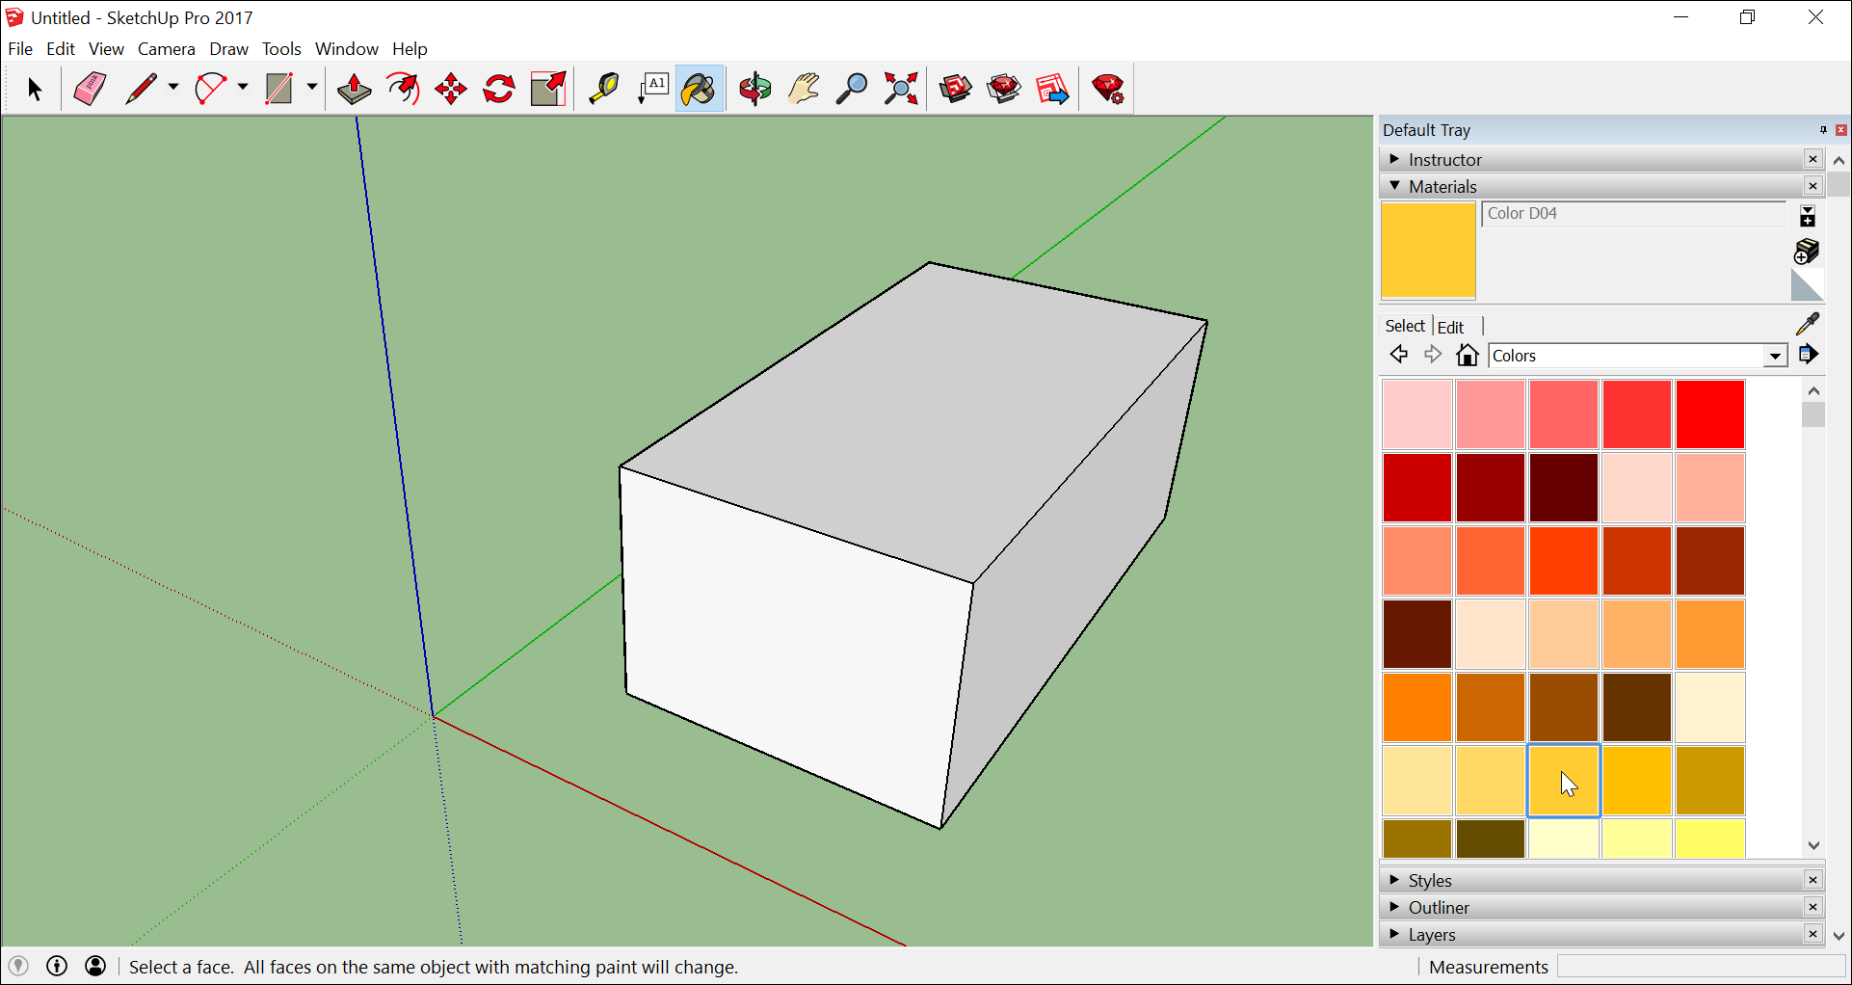Toggle the Default Tray pin
Viewport: 1852px width, 985px height.
click(x=1822, y=130)
